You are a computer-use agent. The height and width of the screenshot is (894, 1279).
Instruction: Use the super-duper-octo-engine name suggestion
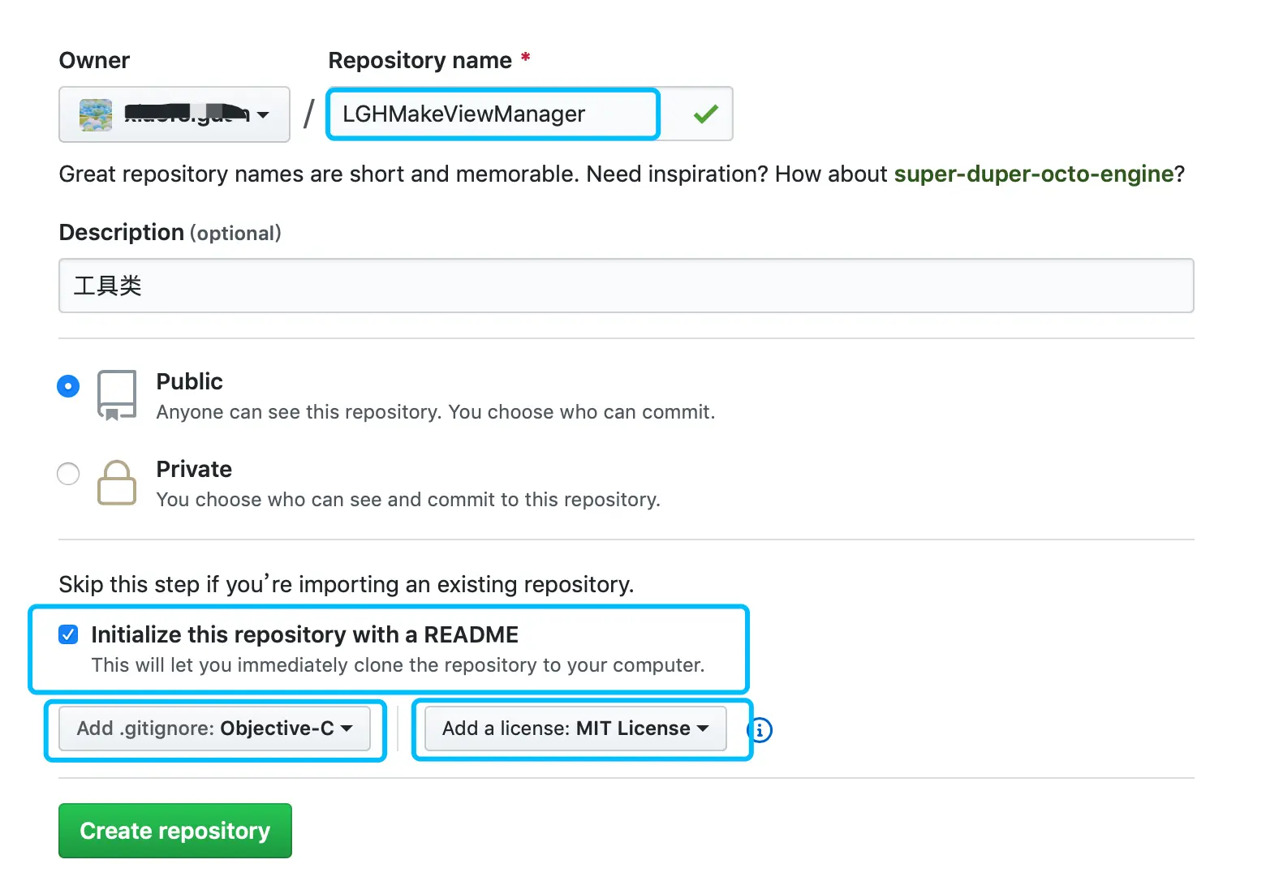pyautogui.click(x=1033, y=174)
